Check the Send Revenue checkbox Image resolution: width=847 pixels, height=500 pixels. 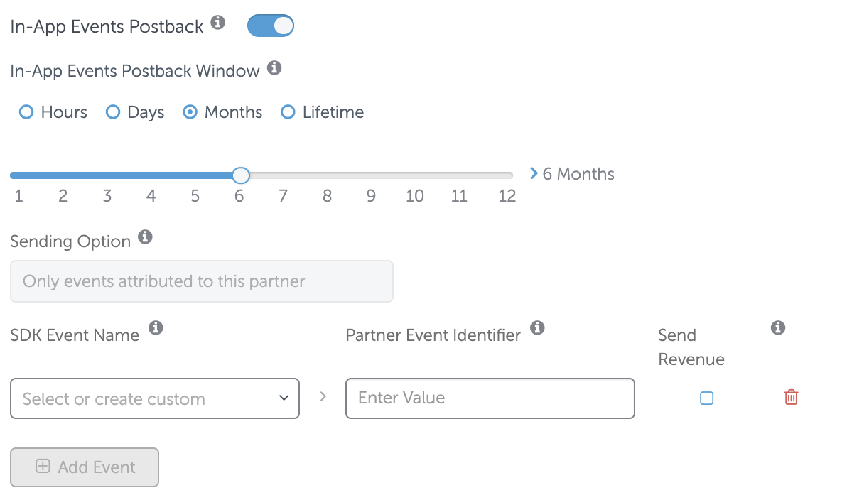(x=706, y=398)
